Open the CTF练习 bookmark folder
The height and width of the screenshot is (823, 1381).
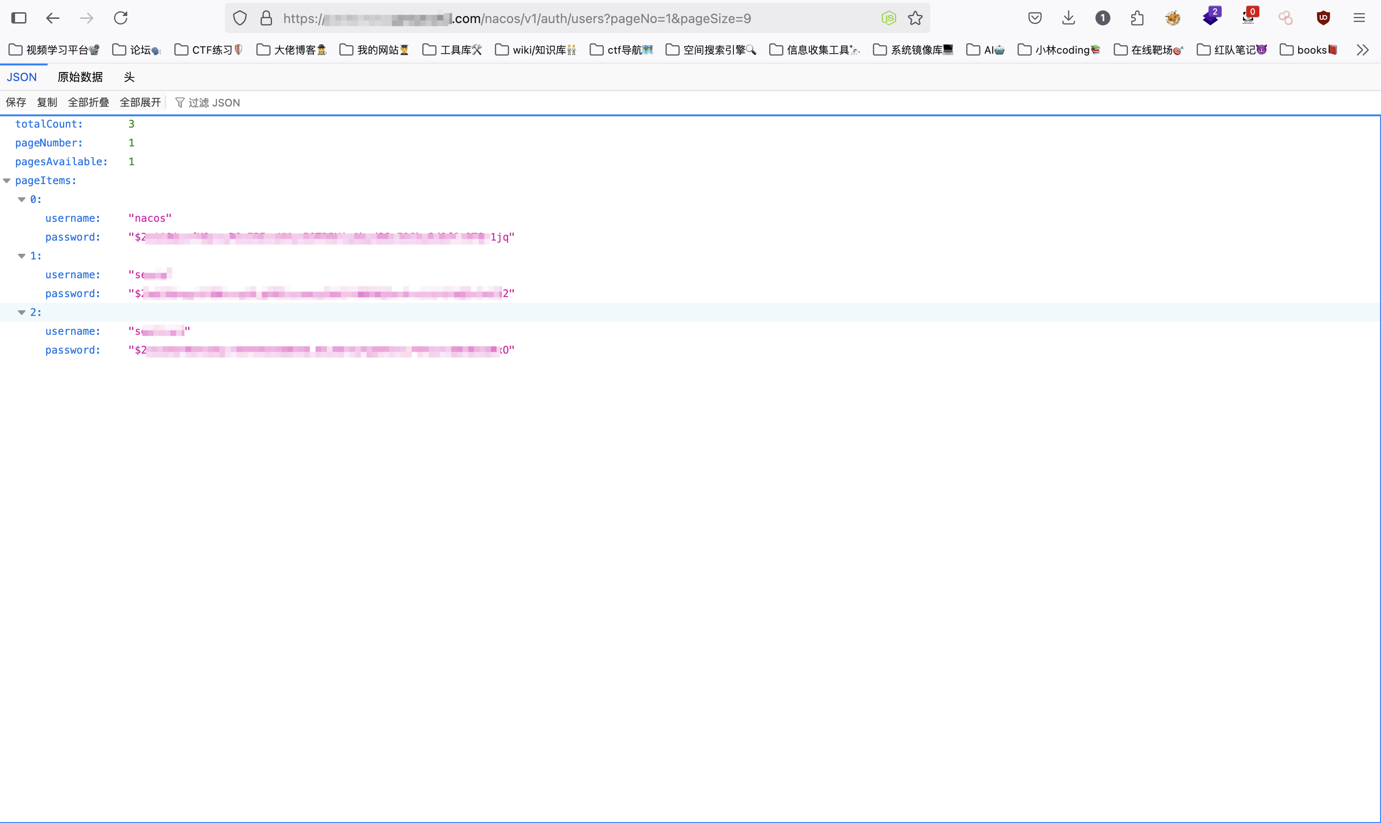point(209,50)
